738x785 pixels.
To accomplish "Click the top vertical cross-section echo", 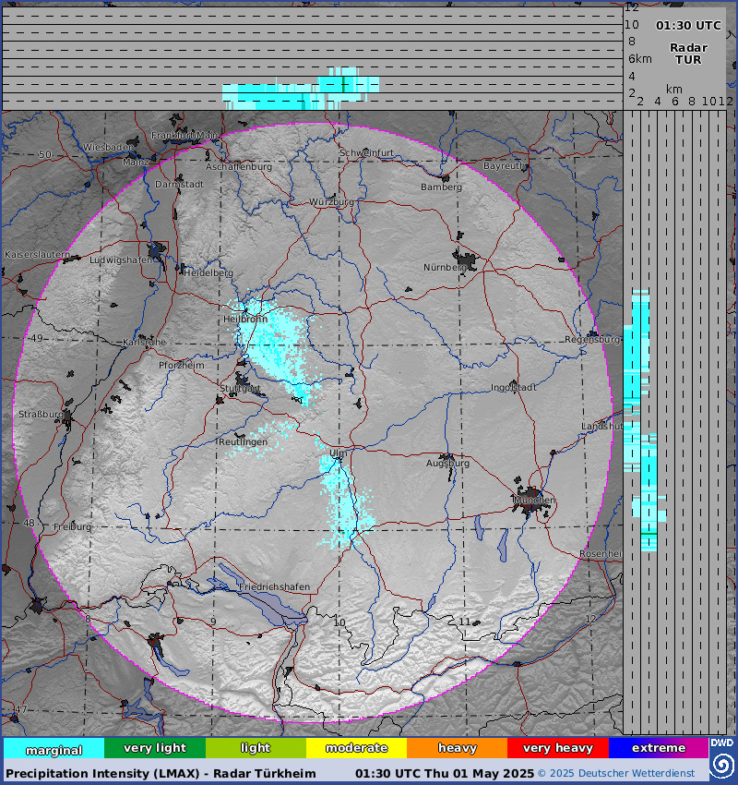I will [x=301, y=89].
